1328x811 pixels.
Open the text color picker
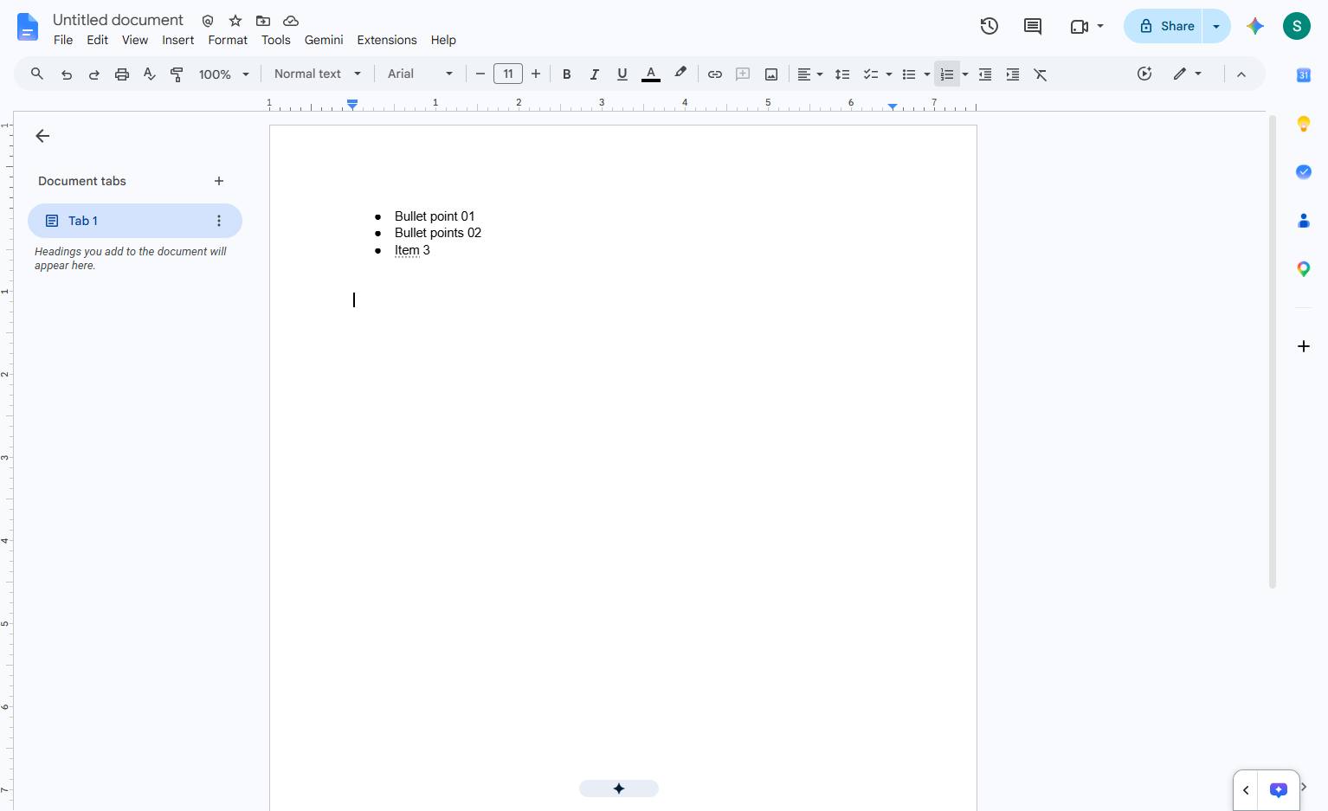click(651, 74)
